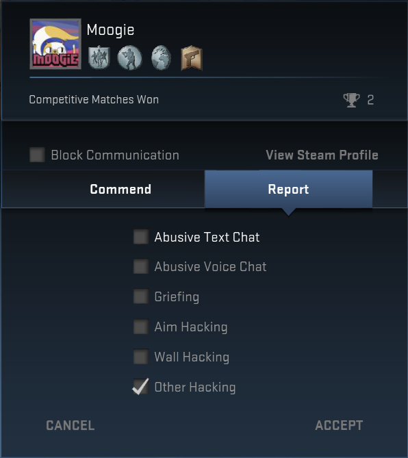Enable the Block Communication checkbox
Image resolution: width=408 pixels, height=458 pixels.
point(38,155)
